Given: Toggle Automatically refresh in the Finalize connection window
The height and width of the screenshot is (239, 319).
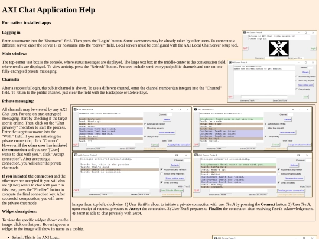Looking at the screenshot, I should [x=279, y=169].
